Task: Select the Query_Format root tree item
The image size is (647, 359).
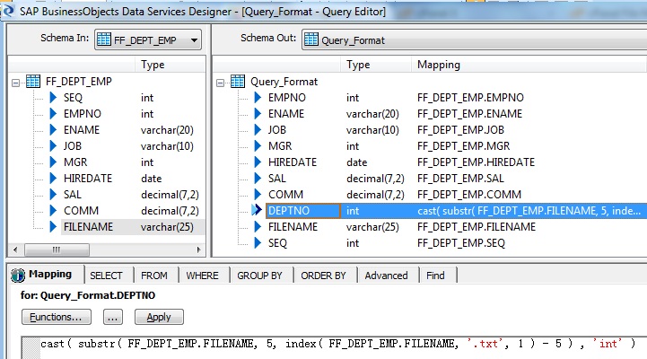Action: (x=284, y=82)
